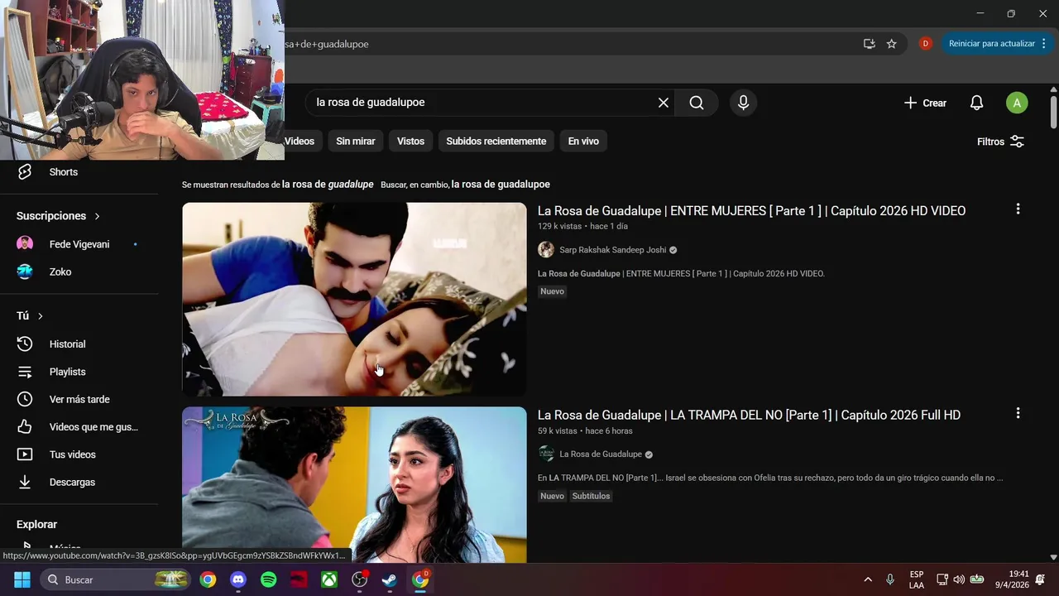Open Sarp Rakshak Sandeep Joshi channel

pos(612,250)
